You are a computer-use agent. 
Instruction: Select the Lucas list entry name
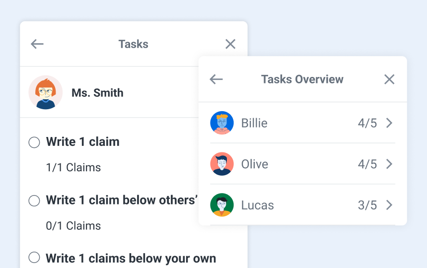pyautogui.click(x=258, y=205)
